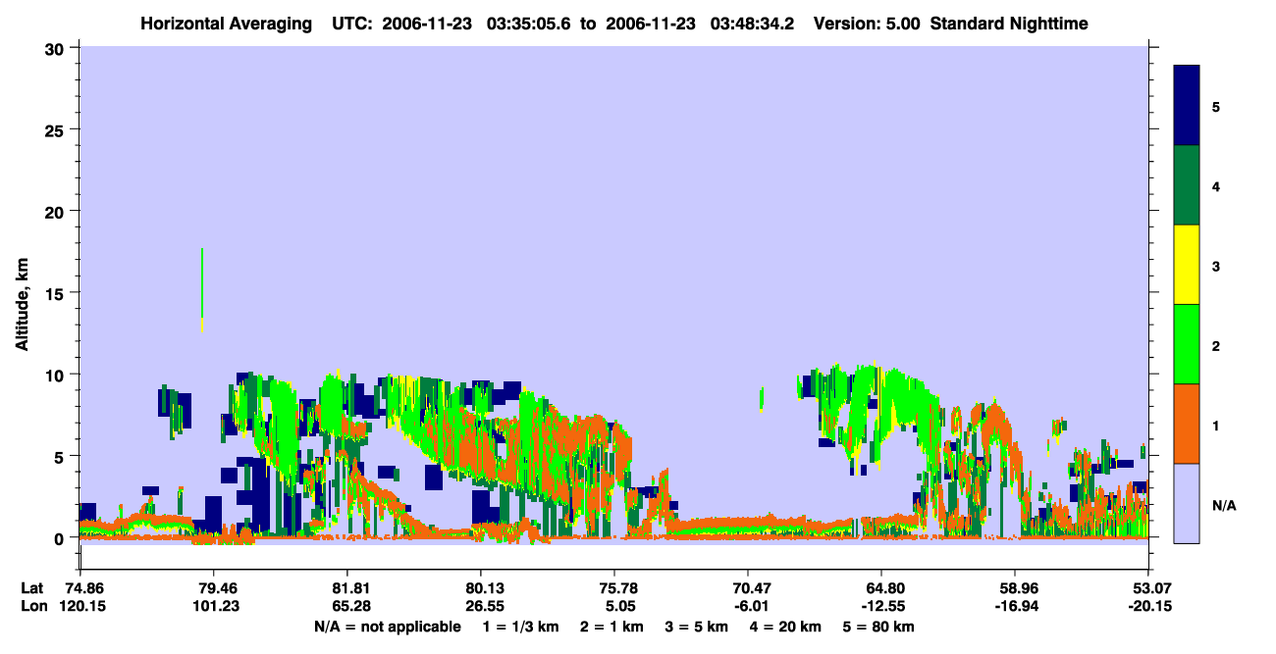Click the legend entry '2 = 1 km'
Screen dimensions: 1276x654
[x=611, y=627]
